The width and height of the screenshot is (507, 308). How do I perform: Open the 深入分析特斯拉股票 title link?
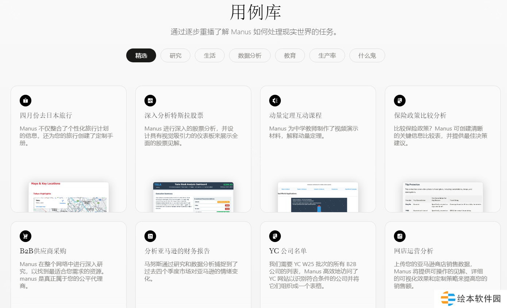(174, 116)
